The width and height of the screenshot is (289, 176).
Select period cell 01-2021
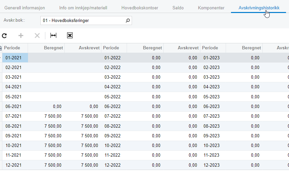click(x=15, y=58)
